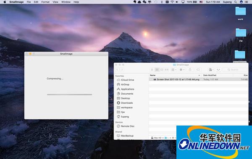Click the Siri icon in menu bar
The width and height of the screenshot is (252, 159).
point(241,2)
